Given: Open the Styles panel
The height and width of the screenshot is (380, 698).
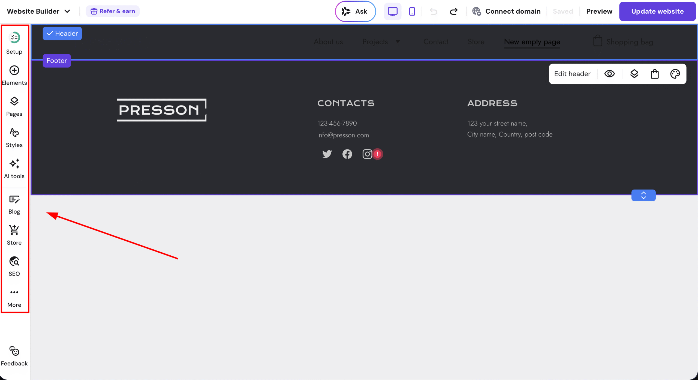Looking at the screenshot, I should pyautogui.click(x=14, y=137).
